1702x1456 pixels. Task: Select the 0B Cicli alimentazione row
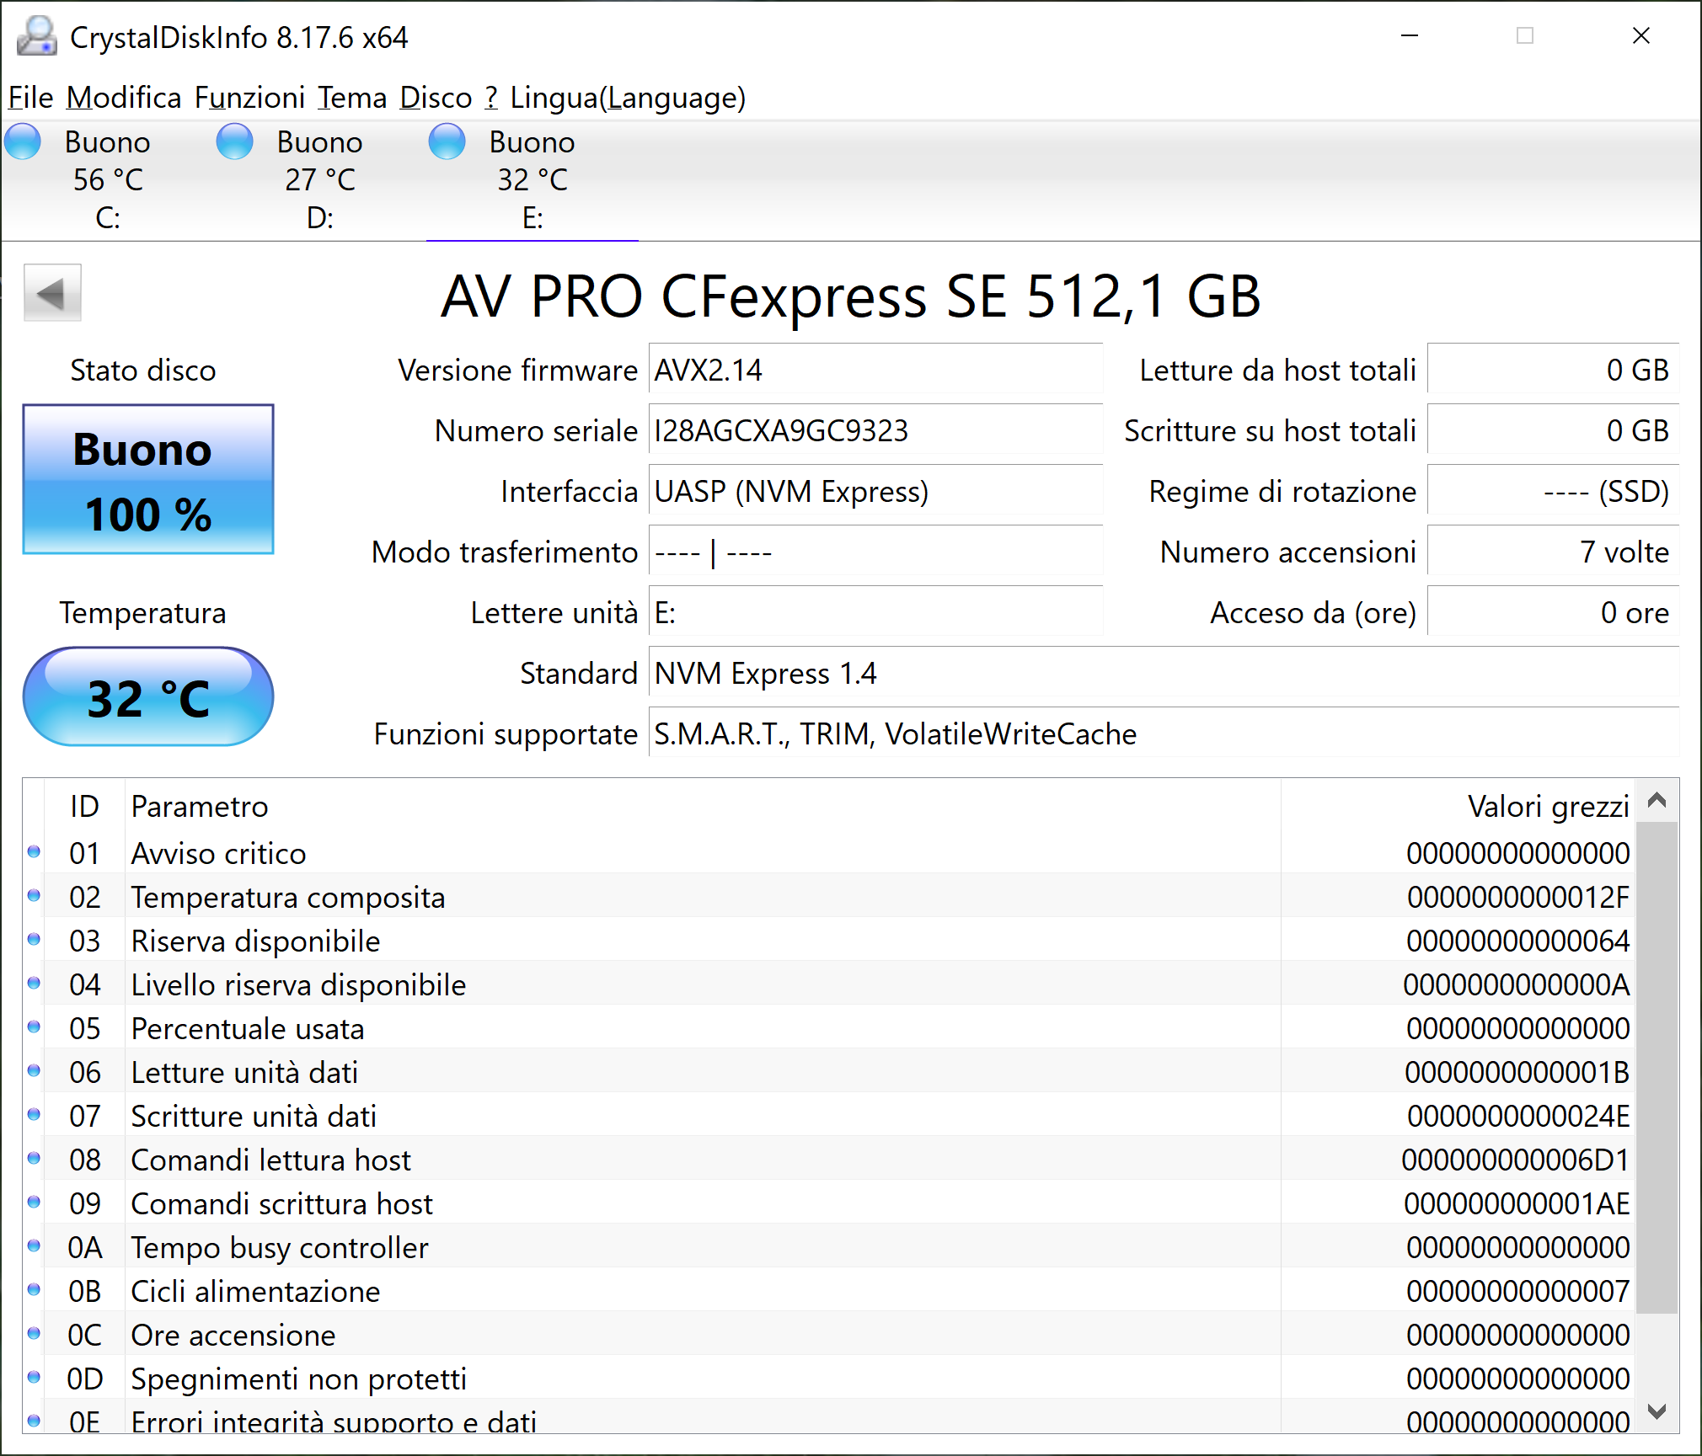pyautogui.click(x=829, y=1291)
